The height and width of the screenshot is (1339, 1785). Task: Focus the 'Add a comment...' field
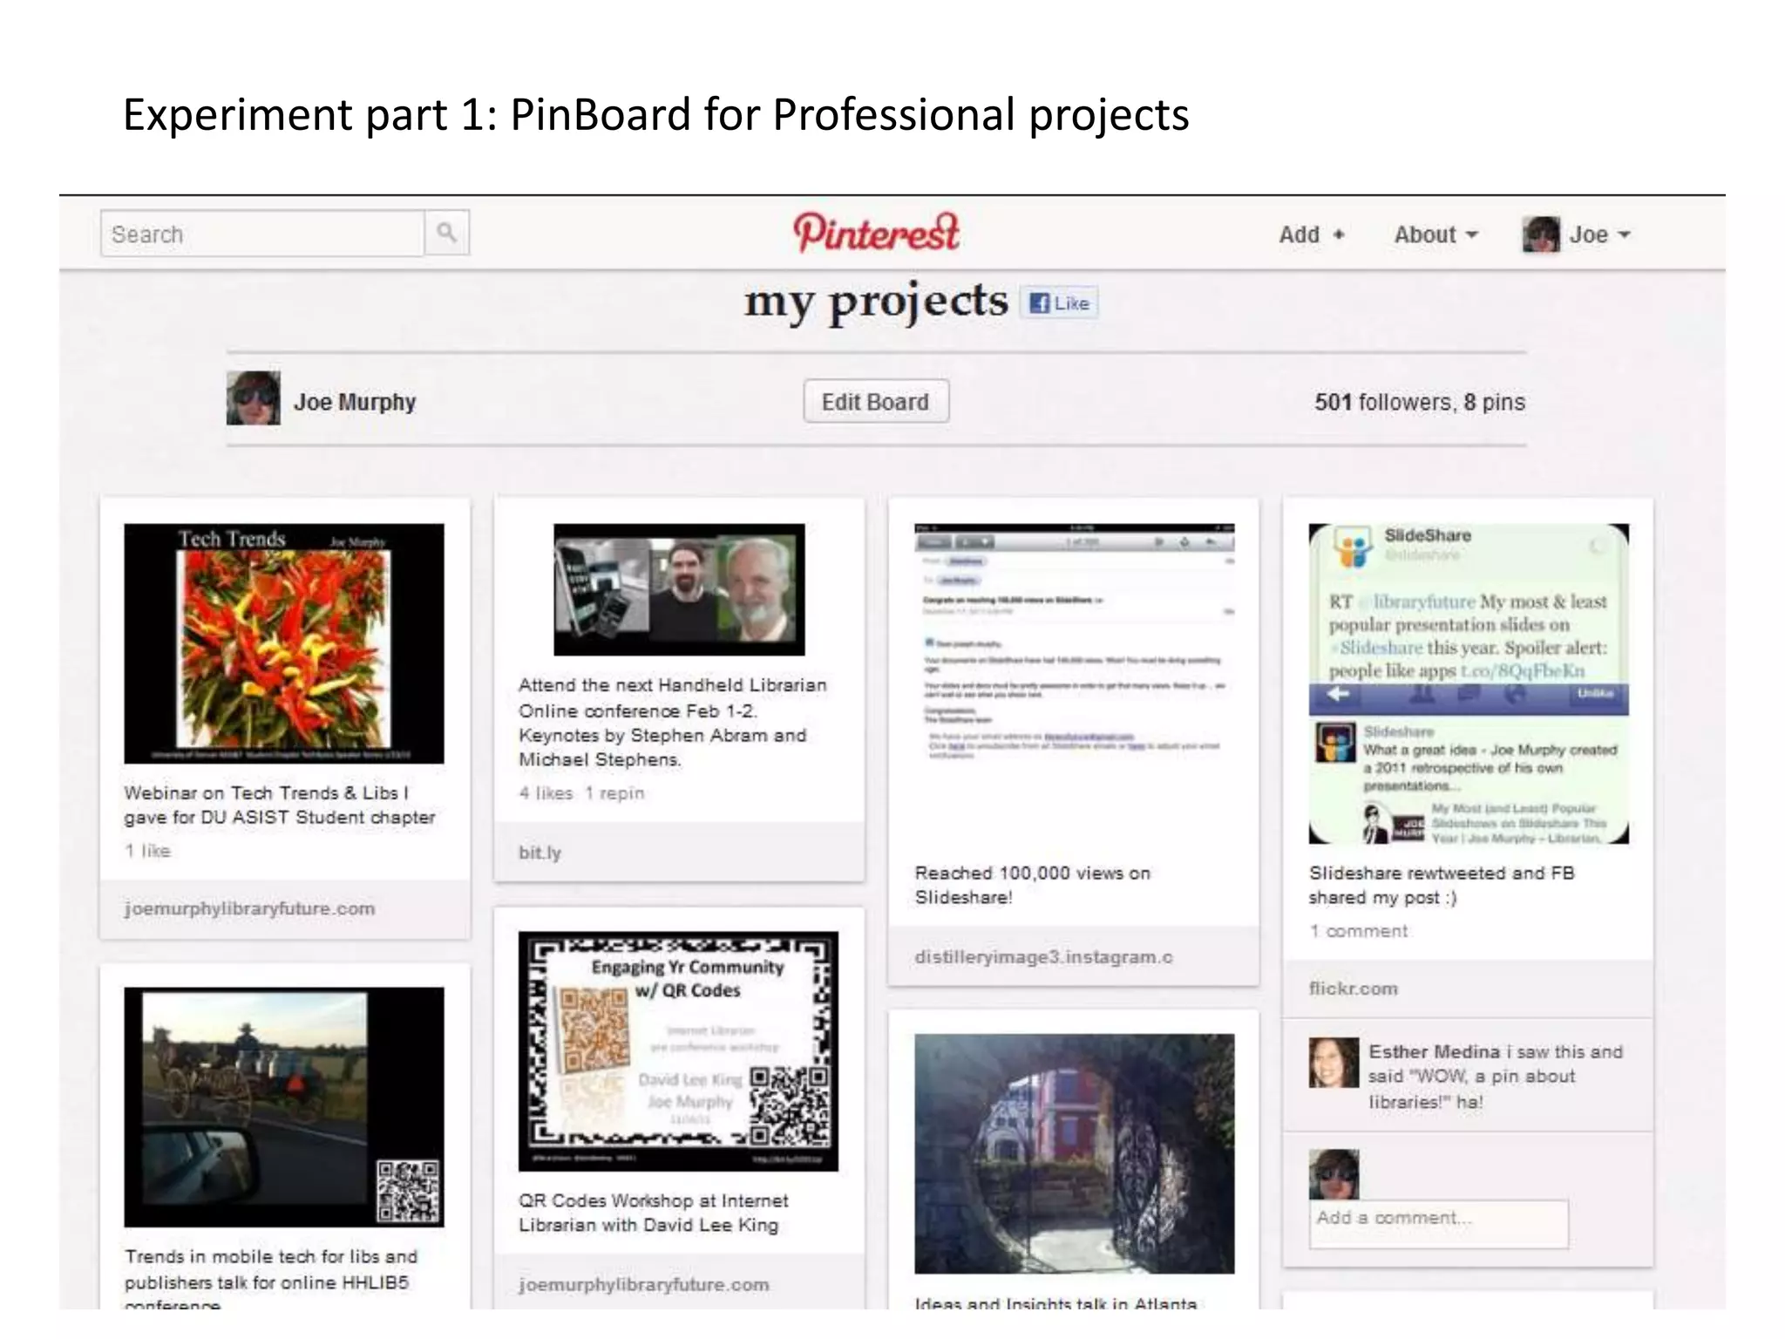point(1438,1224)
